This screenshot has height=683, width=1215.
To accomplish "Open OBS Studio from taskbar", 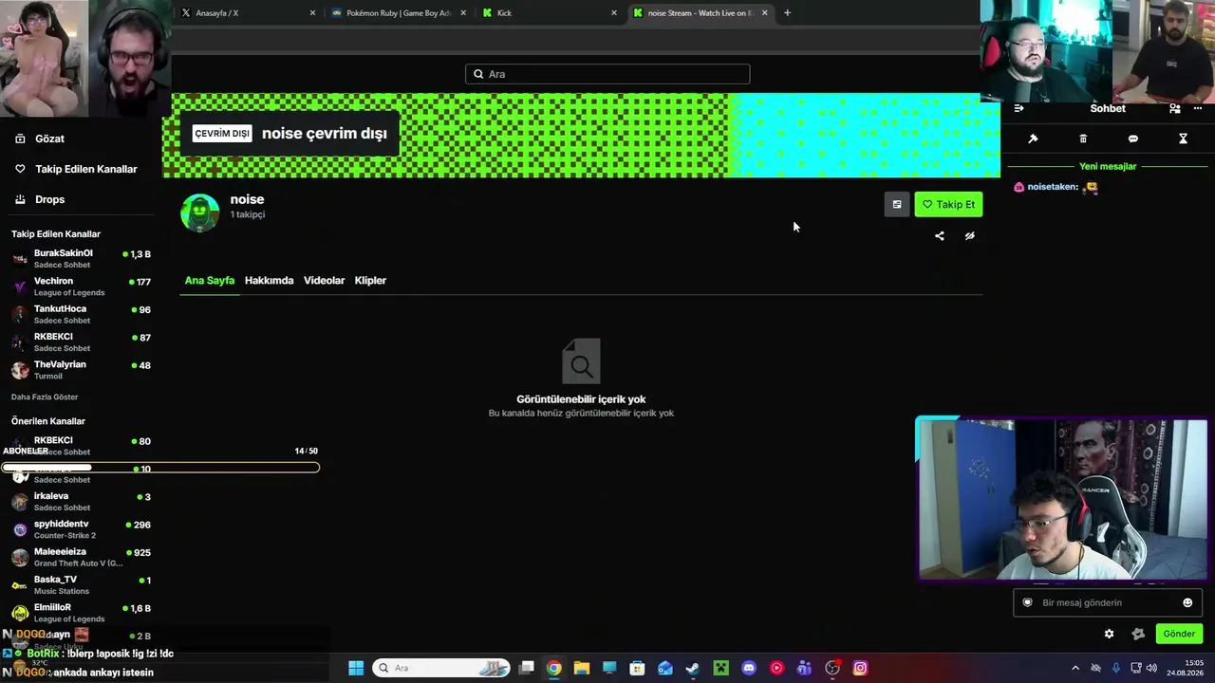I will click(x=832, y=668).
